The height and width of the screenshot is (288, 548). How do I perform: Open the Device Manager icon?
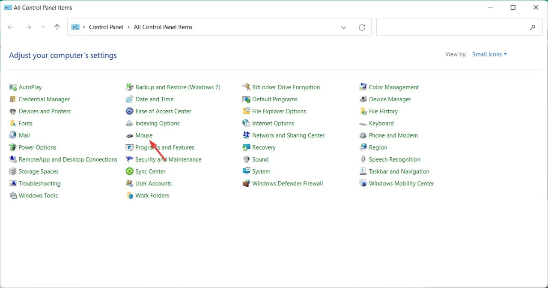[363, 100]
